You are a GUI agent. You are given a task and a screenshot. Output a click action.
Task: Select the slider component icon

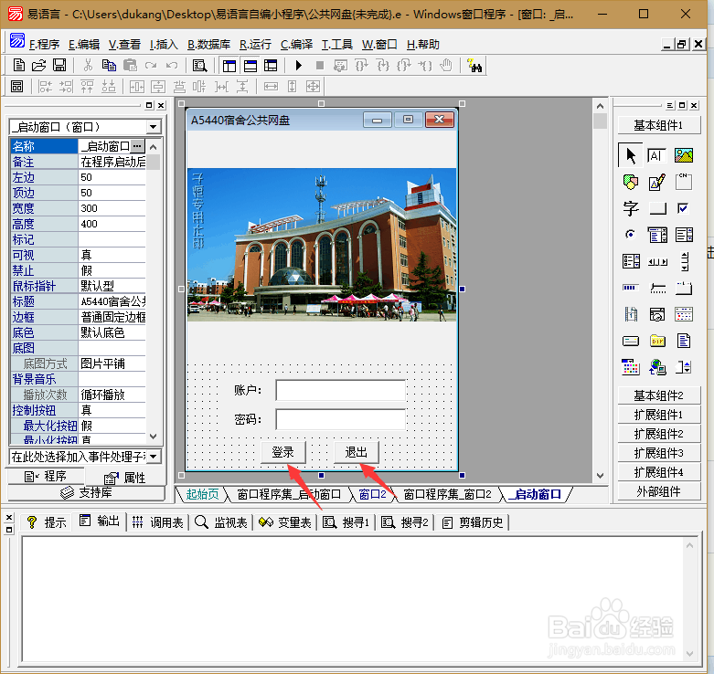tap(657, 288)
